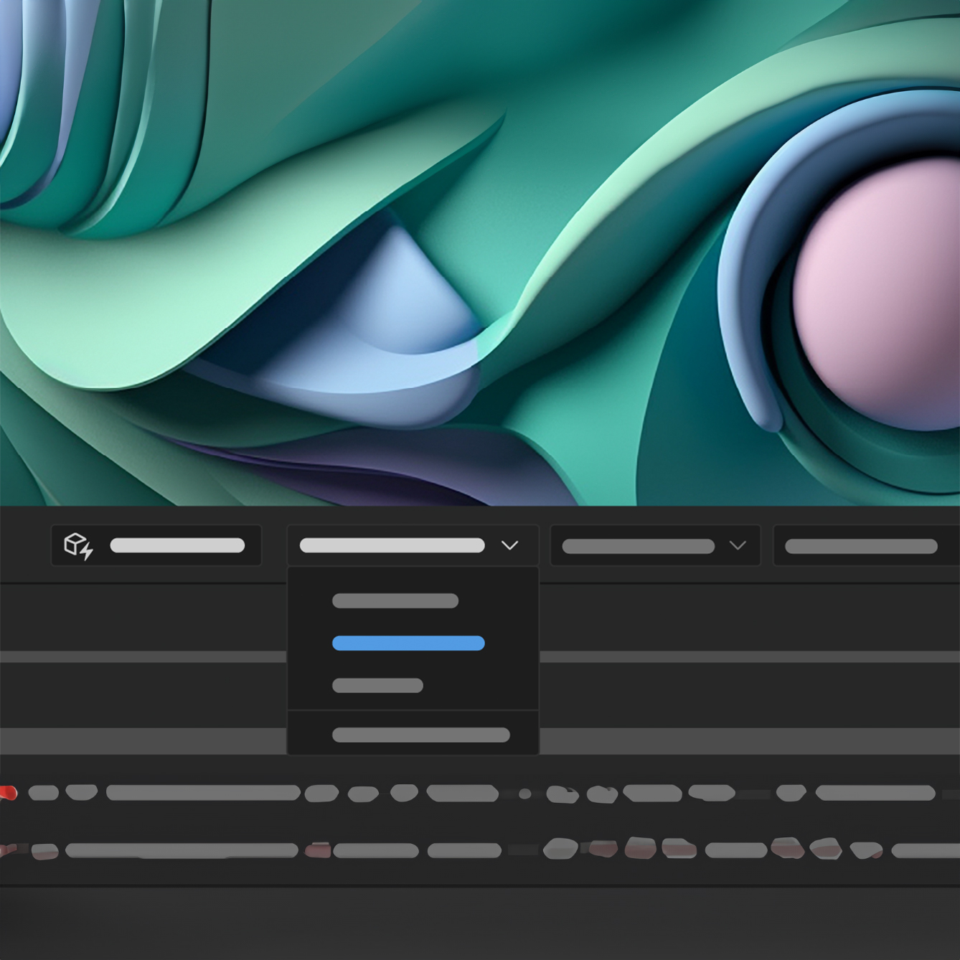Click the white label beside the cube icon
The height and width of the screenshot is (960, 960).
click(177, 545)
